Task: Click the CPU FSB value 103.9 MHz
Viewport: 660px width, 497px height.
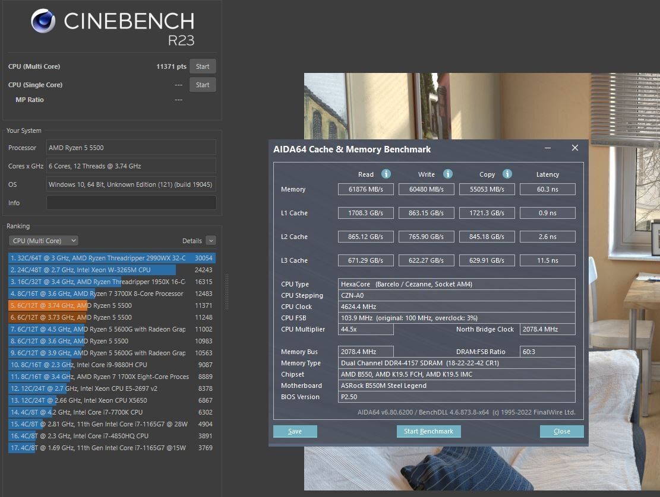Action: (457, 318)
